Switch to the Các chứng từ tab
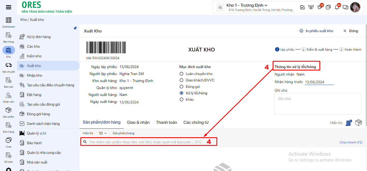367x171 pixels. (x=196, y=122)
